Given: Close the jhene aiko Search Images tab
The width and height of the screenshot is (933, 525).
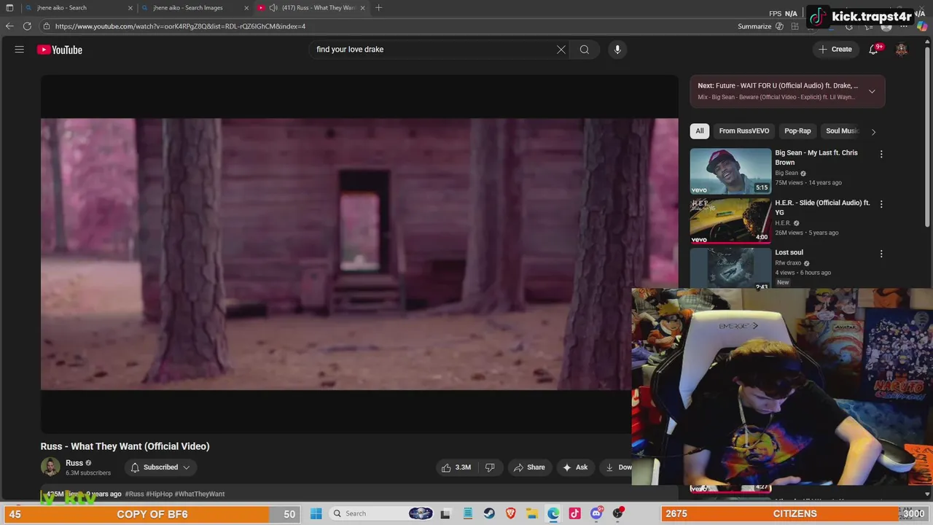Looking at the screenshot, I should coord(246,7).
